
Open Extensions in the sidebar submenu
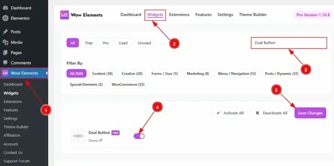[x=13, y=102]
